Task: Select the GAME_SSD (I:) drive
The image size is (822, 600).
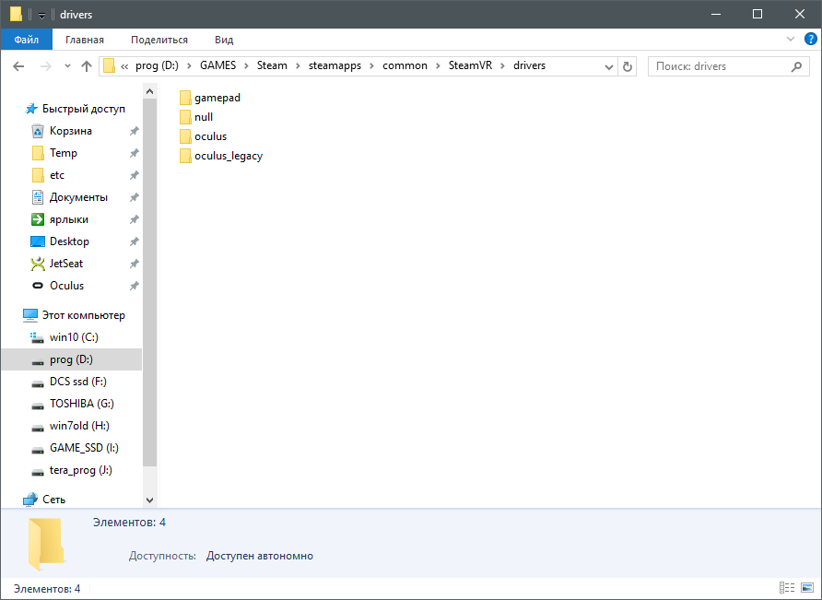Action: pyautogui.click(x=84, y=448)
